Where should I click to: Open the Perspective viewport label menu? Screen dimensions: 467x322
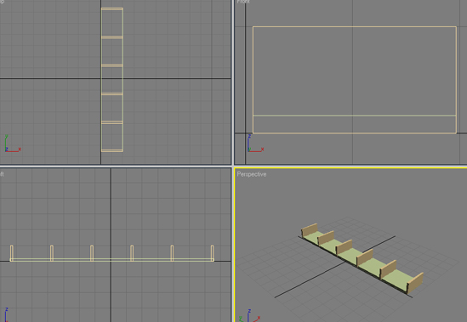click(x=252, y=174)
